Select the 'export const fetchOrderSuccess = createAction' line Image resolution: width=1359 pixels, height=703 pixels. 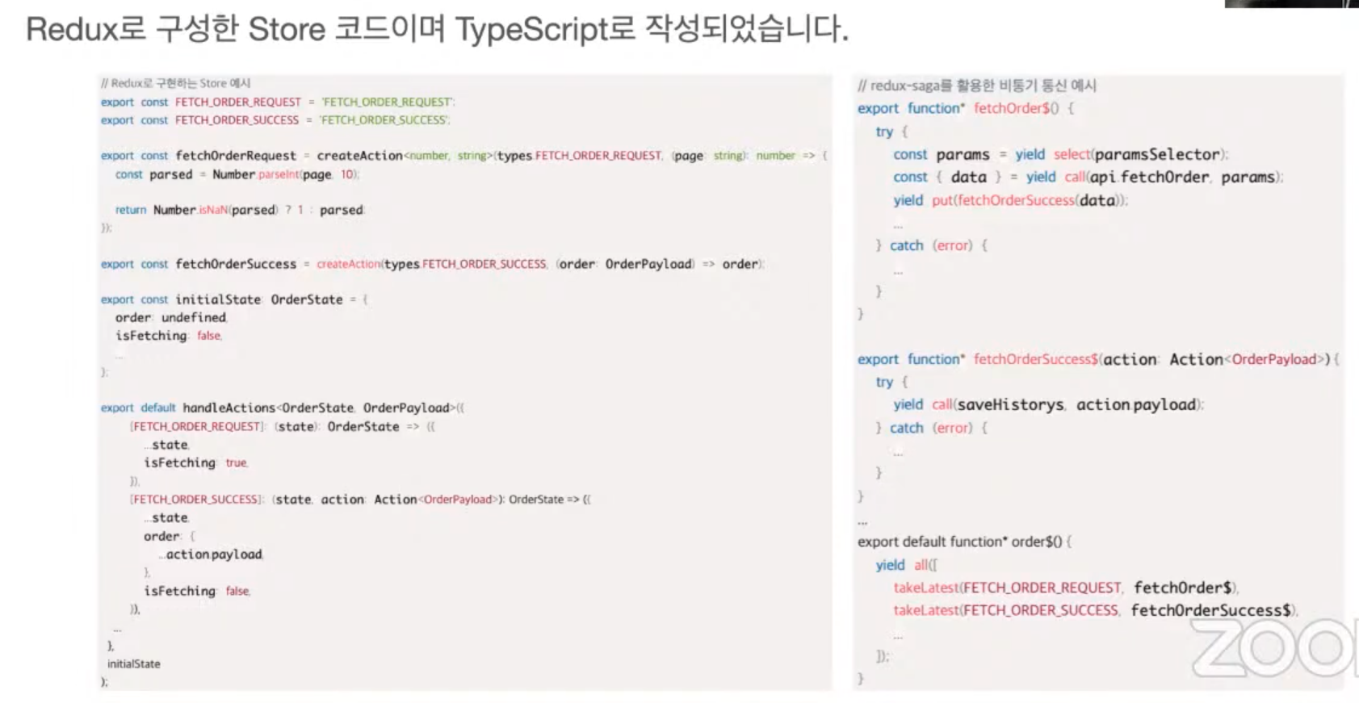click(x=432, y=264)
